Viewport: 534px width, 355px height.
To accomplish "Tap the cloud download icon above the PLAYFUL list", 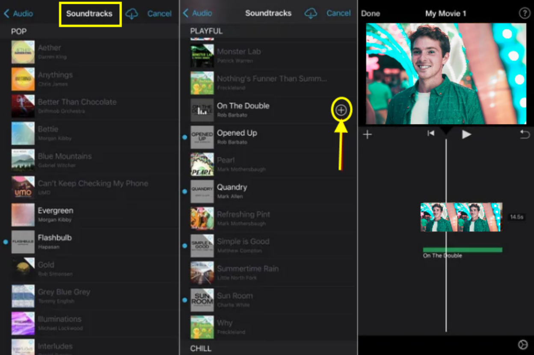I will (x=311, y=13).
